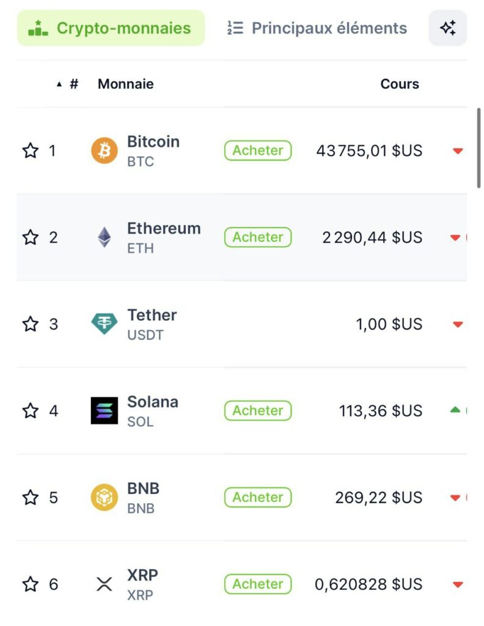Click the numbered-list icon beside Principaux éléments
484x626 pixels.
click(234, 28)
